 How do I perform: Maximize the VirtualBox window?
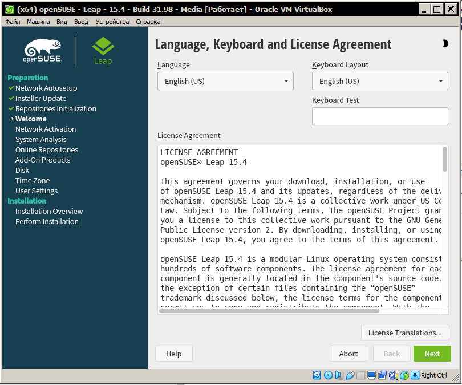[x=437, y=10]
